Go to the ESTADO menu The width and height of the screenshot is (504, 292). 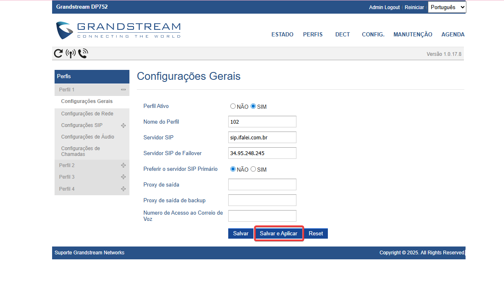click(282, 34)
